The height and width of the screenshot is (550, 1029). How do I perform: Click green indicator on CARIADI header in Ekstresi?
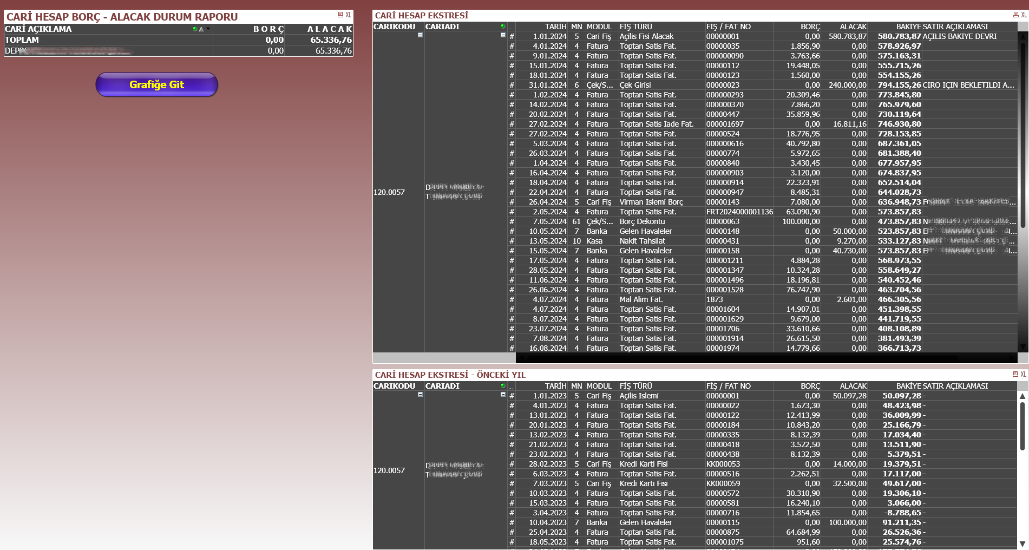coord(503,27)
